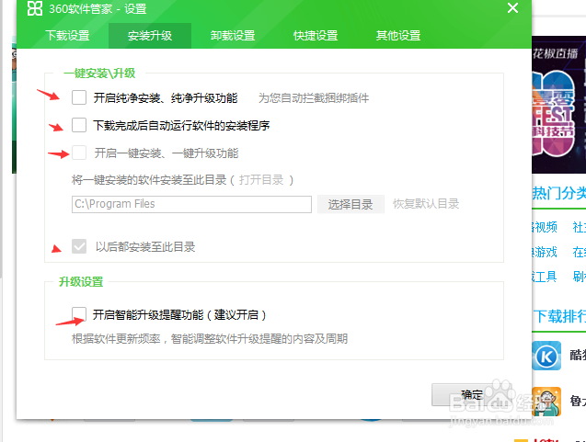Screen dimensions: 586x442
Task: Enable 开启纯净安装、纯净升级功能 checkbox
Action: [79, 97]
